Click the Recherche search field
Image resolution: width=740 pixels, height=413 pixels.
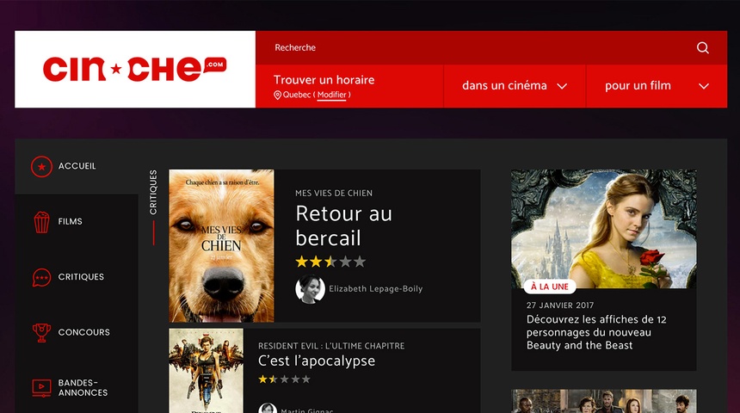[x=473, y=47]
